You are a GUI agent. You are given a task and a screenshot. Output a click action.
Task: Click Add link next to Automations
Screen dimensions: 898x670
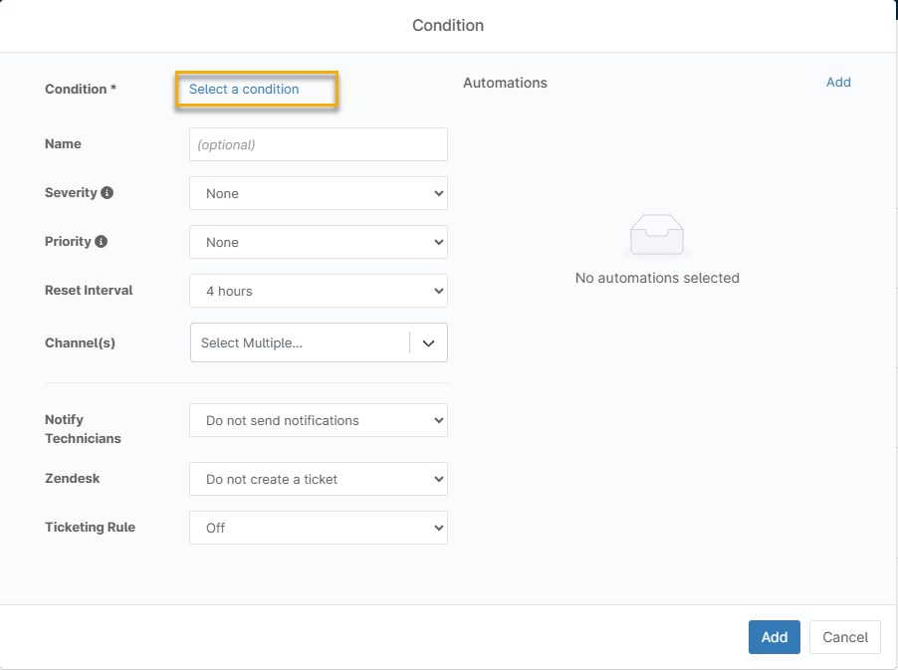point(838,83)
